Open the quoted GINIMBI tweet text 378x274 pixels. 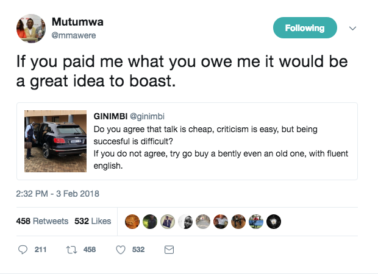(221, 147)
